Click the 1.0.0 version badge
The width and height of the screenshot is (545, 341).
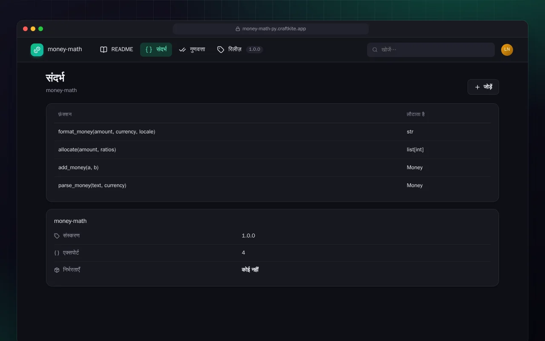pyautogui.click(x=255, y=49)
